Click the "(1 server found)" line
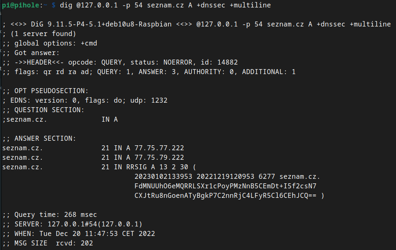Screen dimensions: 396x250 pyautogui.click(x=39, y=34)
